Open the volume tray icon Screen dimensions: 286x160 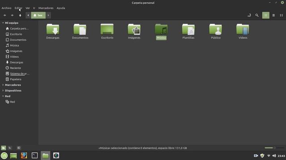tap(274, 156)
